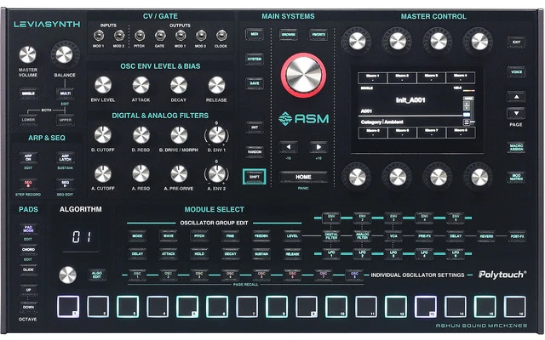Toggle the ARP LATCH button

pos(64,157)
